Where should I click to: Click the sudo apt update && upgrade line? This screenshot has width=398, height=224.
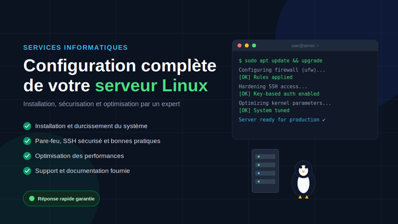pyautogui.click(x=281, y=61)
